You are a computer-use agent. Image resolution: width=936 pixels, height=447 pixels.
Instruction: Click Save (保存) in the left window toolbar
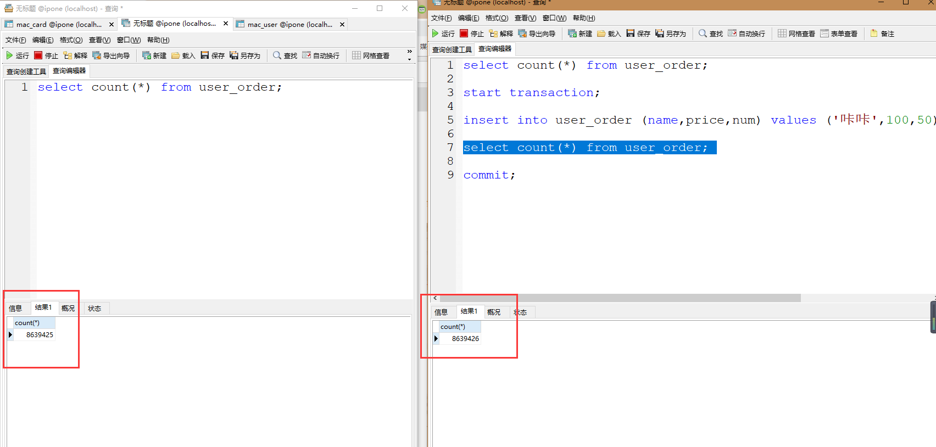tap(213, 55)
